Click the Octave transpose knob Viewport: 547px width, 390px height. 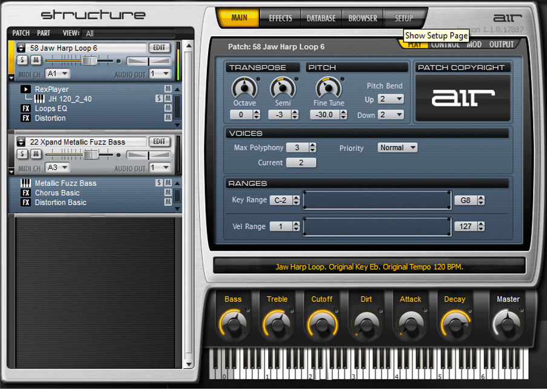244,88
